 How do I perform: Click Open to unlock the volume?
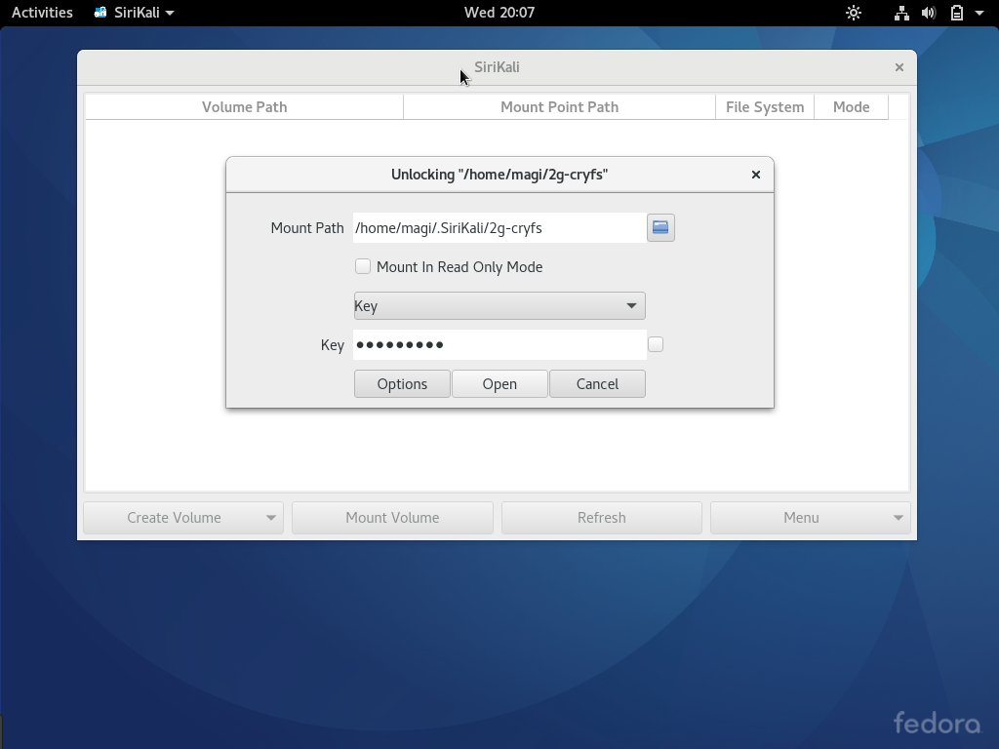click(x=499, y=384)
